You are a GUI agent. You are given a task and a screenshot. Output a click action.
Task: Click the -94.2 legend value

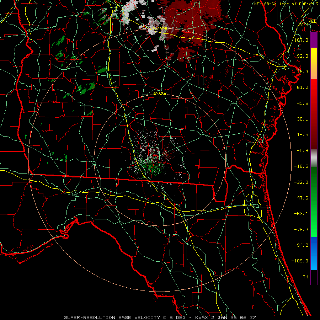(x=301, y=245)
